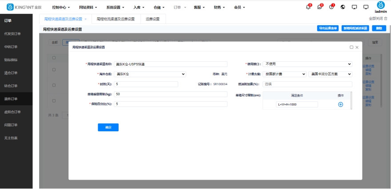Viewport: 391px width, 189px height.
Task: Open the 海外仓库 dropdown
Action: [x=150, y=74]
